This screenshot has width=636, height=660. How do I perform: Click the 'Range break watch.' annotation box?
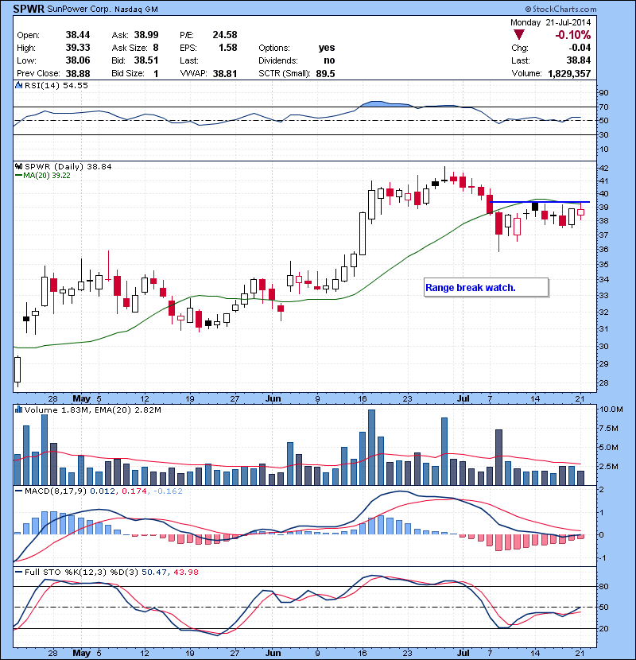(x=485, y=287)
